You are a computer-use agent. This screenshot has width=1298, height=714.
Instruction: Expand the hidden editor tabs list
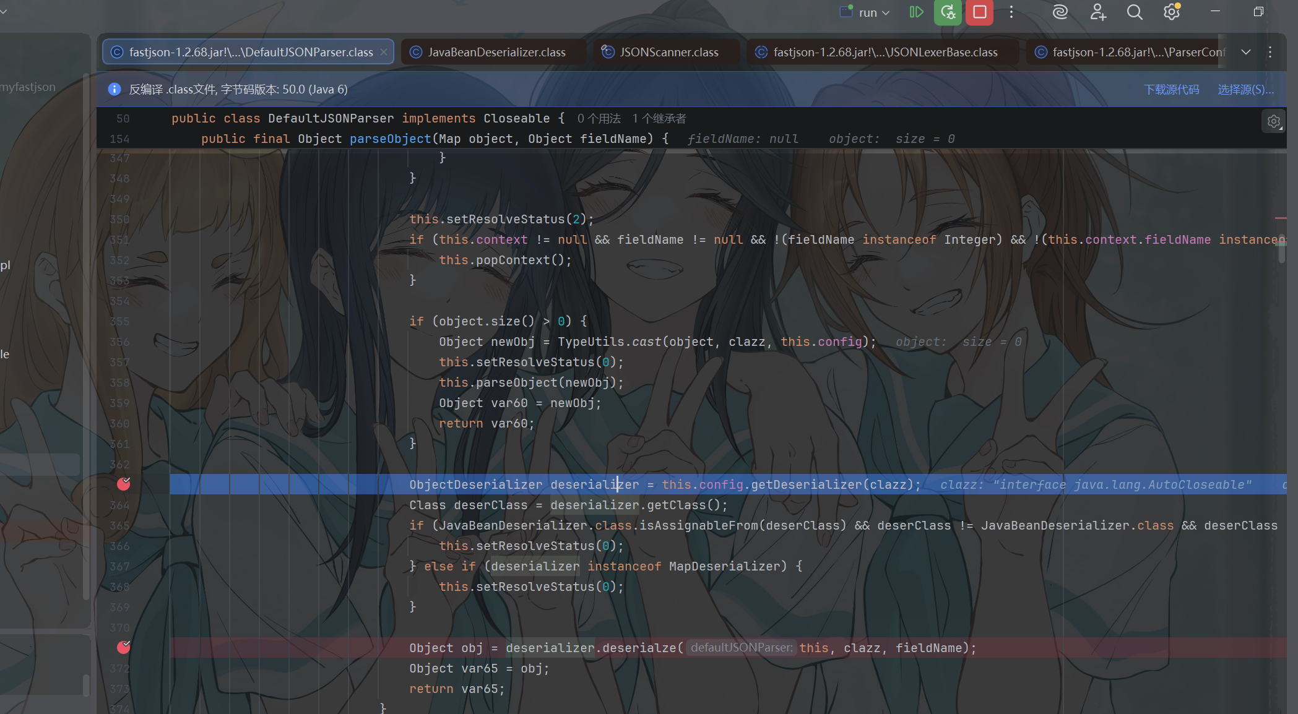1246,52
